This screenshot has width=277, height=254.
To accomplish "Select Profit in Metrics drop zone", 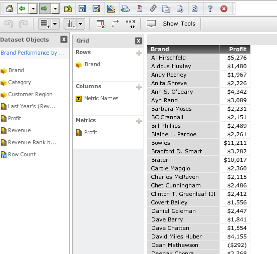I will tap(91, 132).
